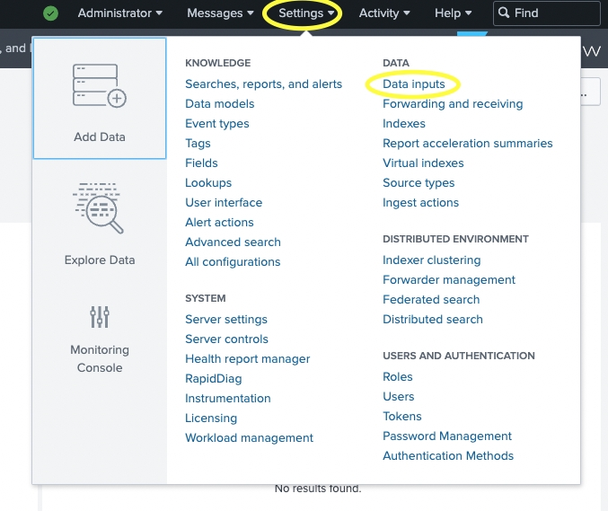Viewport: 608px width, 511px height.
Task: Open the Users management link
Action: pyautogui.click(x=399, y=397)
